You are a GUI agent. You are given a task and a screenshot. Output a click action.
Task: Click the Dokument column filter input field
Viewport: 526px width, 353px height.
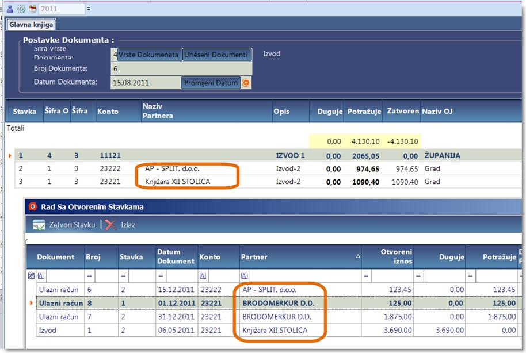click(65, 275)
